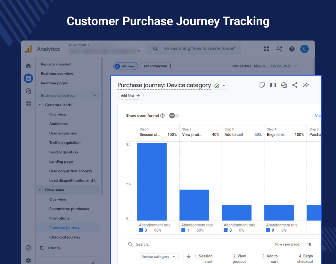Screen dimensions: 336x264
Task: Click the top search field
Action: point(193,49)
